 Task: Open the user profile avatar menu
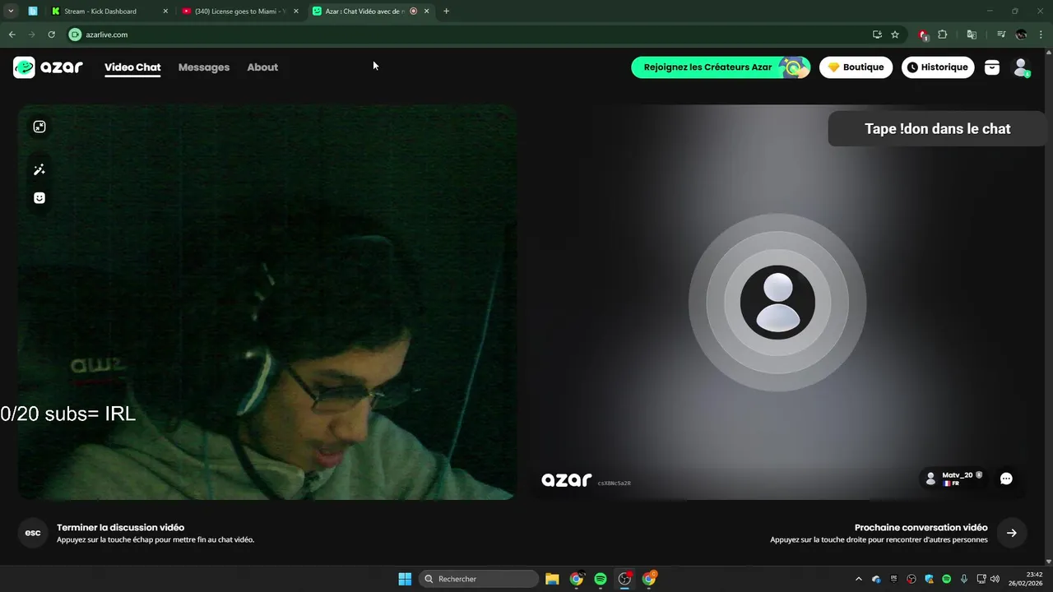click(1021, 67)
